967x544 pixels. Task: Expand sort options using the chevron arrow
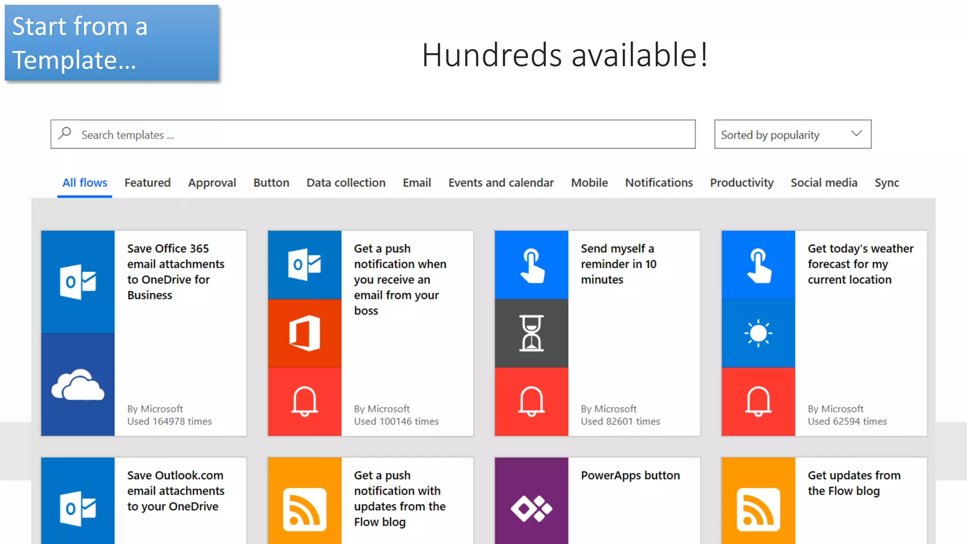click(x=856, y=134)
